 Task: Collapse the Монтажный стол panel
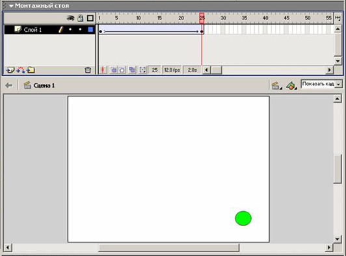point(11,6)
